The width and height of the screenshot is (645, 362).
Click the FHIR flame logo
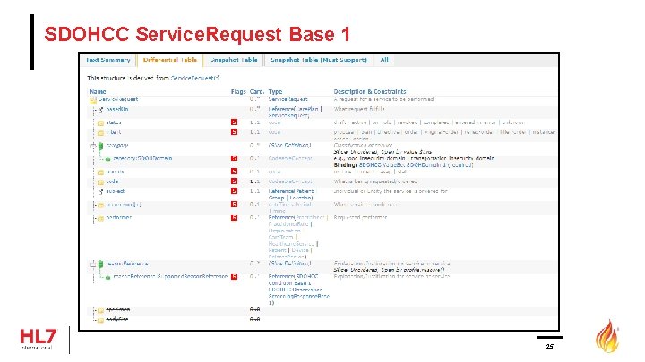click(x=607, y=337)
